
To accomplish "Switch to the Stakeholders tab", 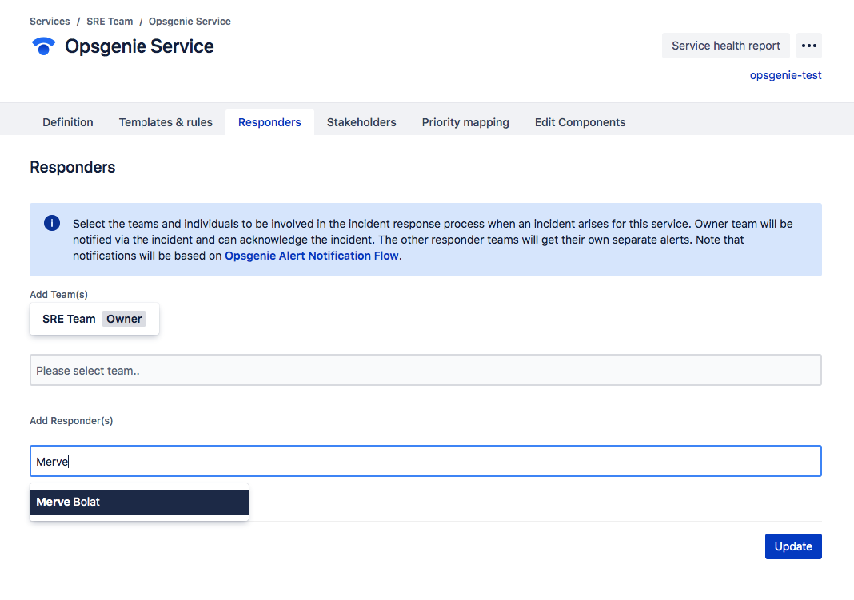I will (361, 122).
